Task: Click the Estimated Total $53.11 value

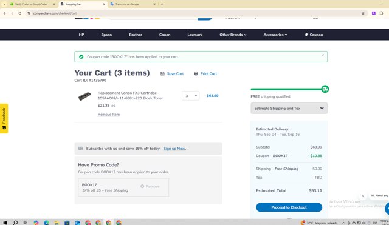Action: pos(315,190)
